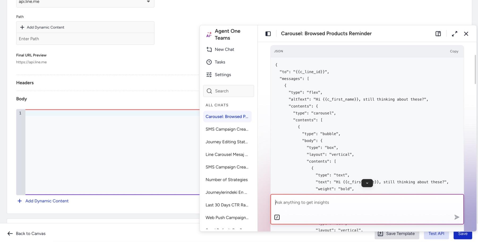Screen dimensions: 478x242
Task: Click the Test API button
Action: 436,234
